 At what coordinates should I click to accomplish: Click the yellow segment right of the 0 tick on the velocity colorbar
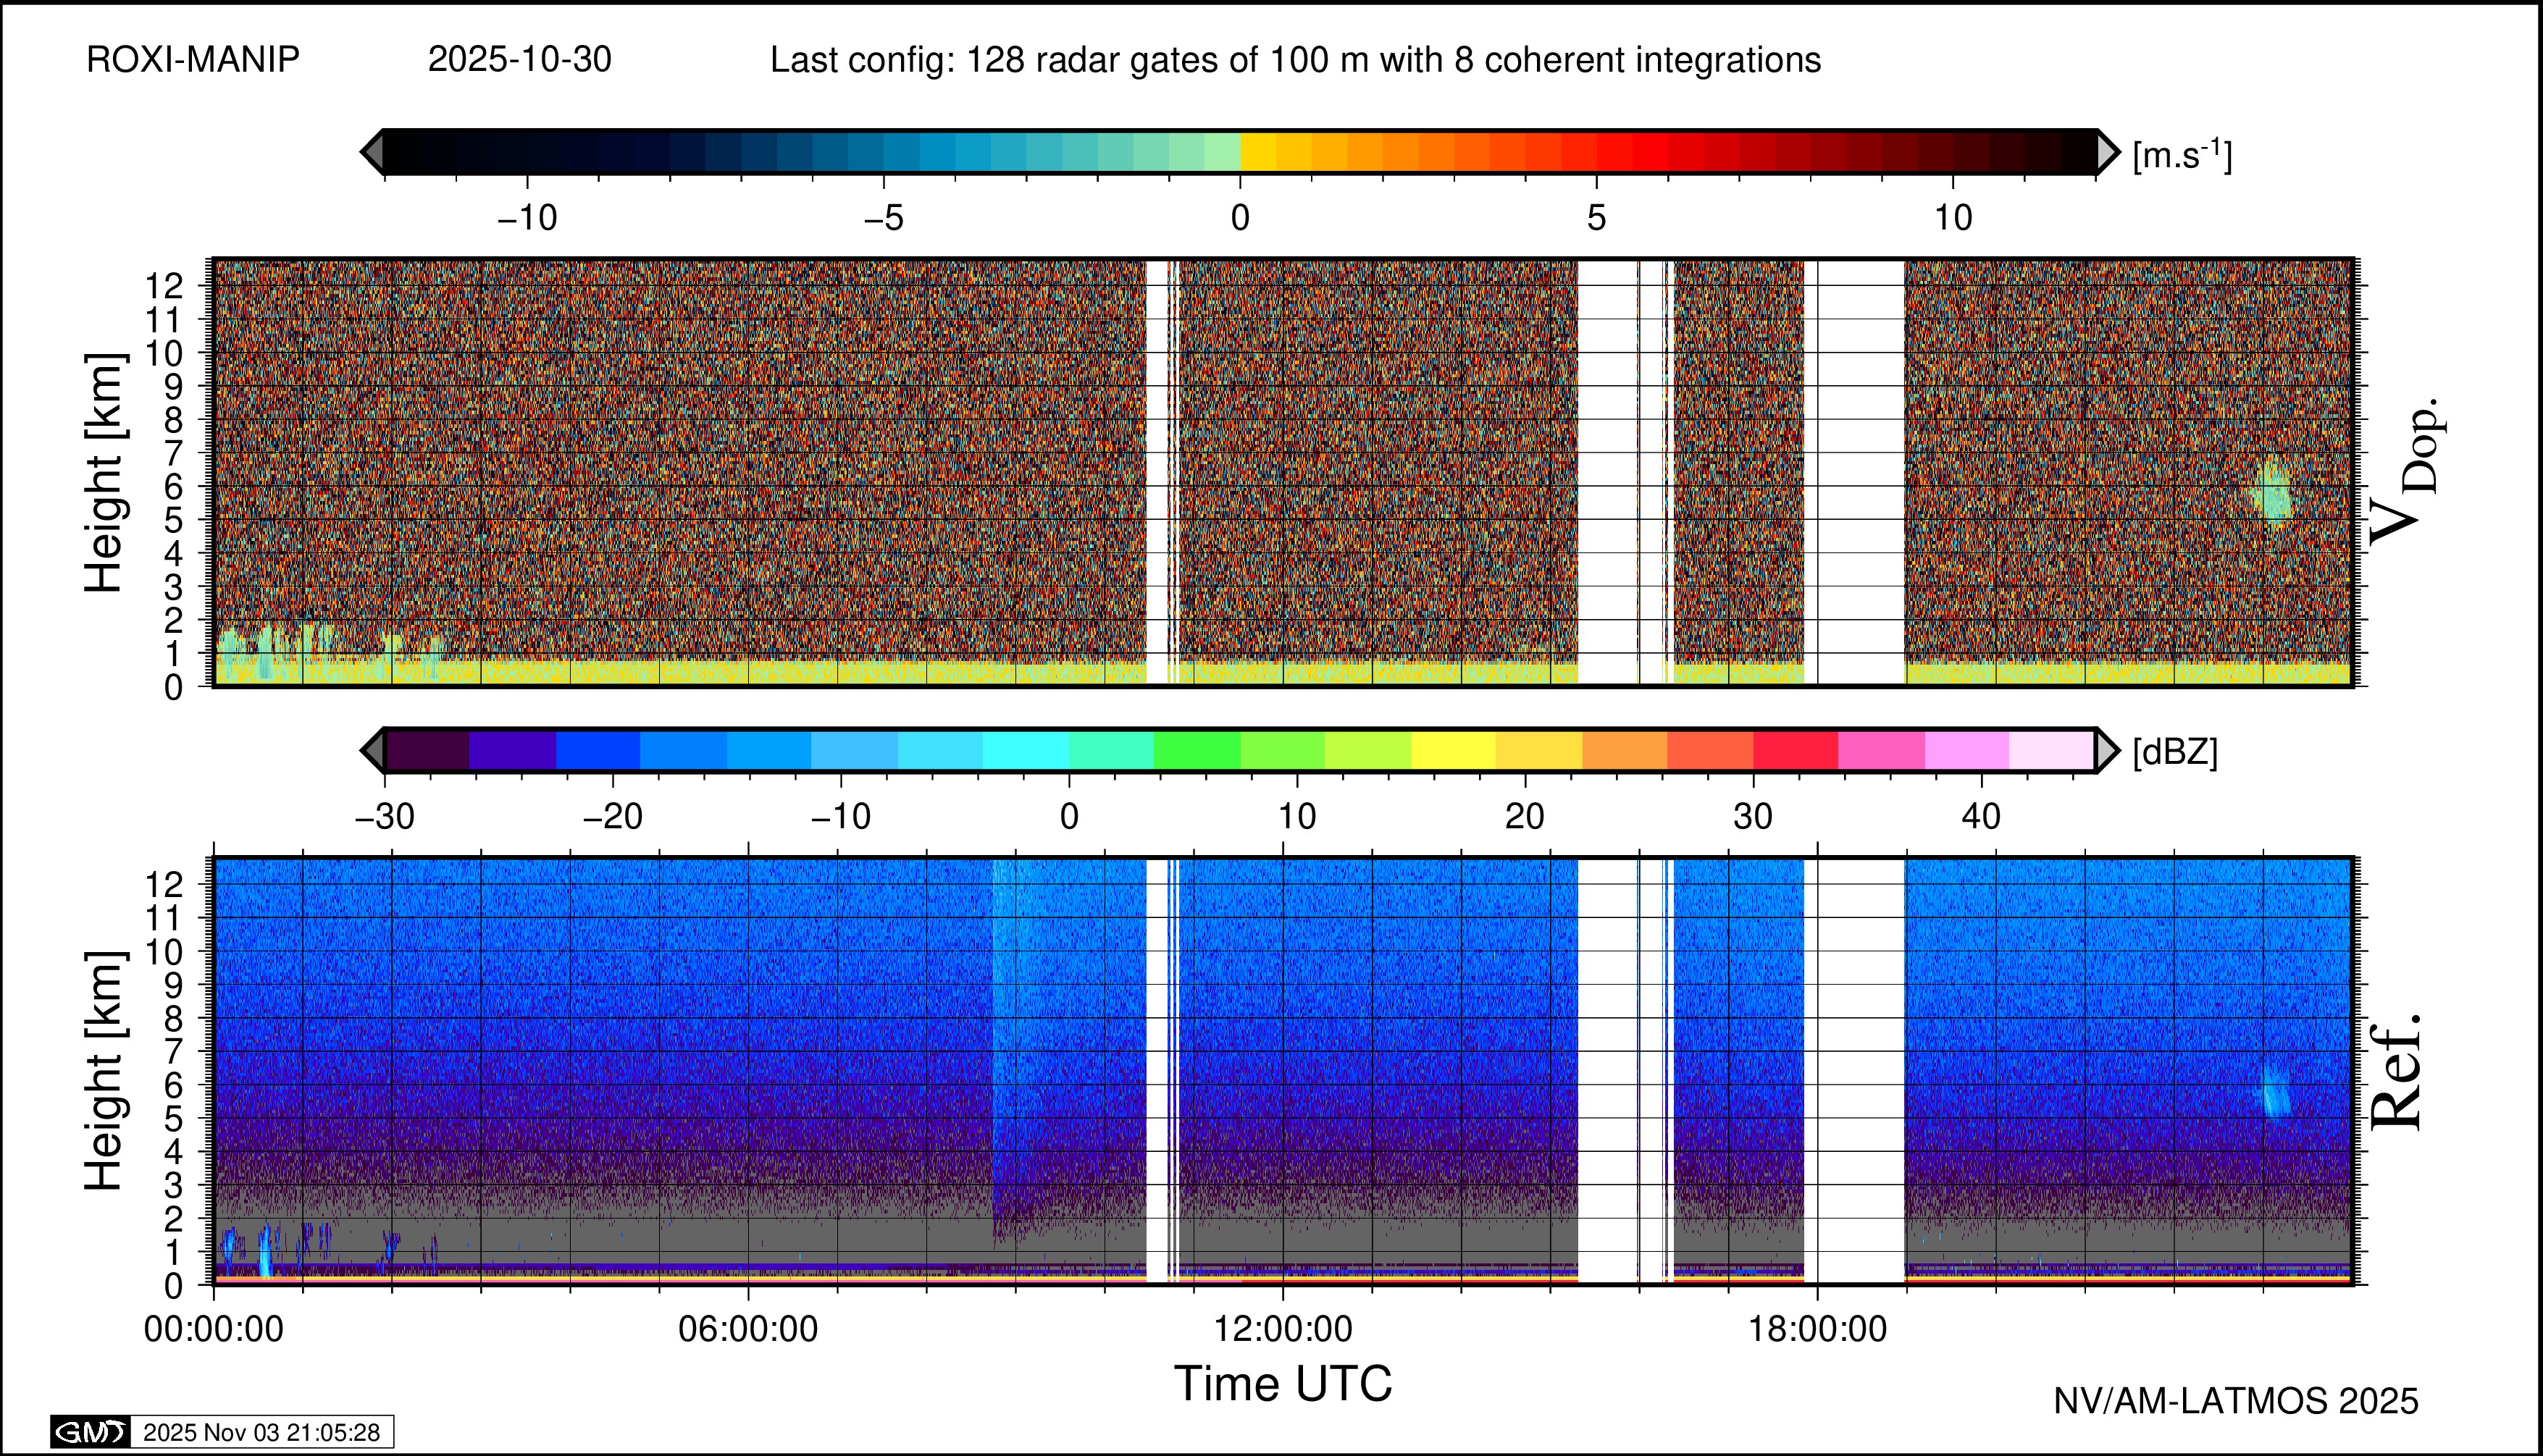click(x=1257, y=152)
